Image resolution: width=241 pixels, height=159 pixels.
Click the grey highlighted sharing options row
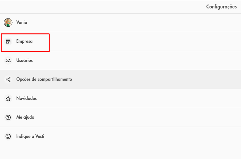point(121,79)
